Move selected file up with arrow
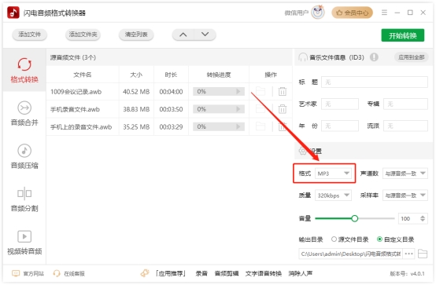 point(183,35)
